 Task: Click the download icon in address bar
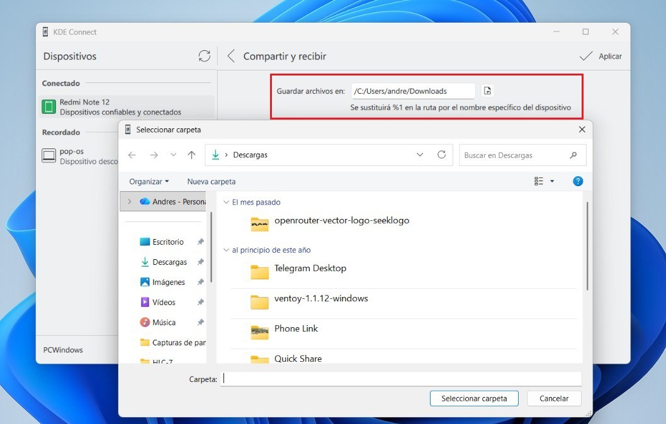coord(215,155)
